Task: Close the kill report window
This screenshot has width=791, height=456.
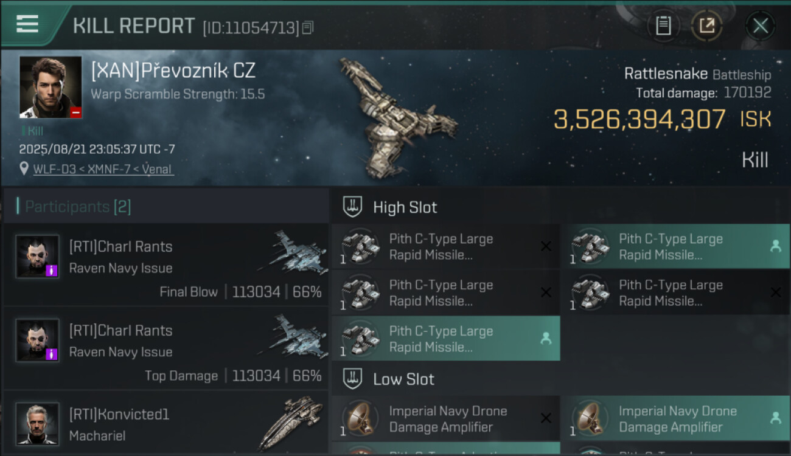Action: [760, 26]
